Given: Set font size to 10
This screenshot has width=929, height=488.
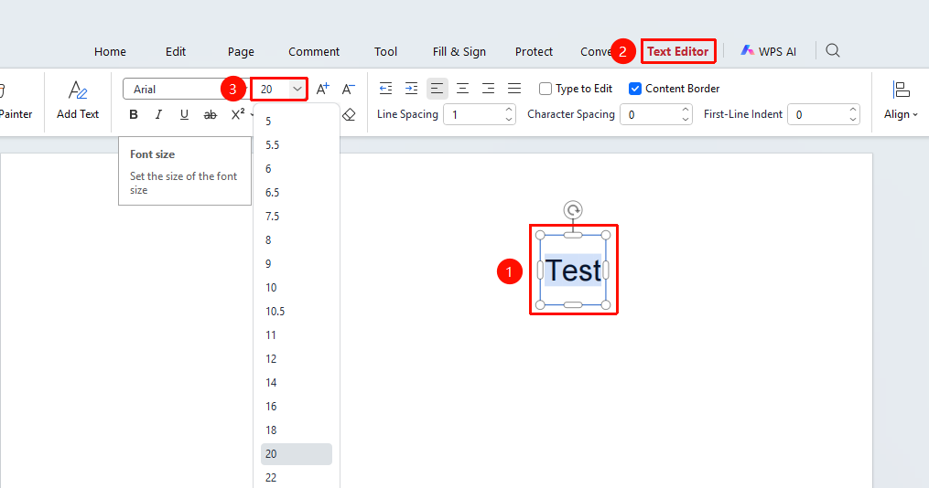Looking at the screenshot, I should pos(297,288).
